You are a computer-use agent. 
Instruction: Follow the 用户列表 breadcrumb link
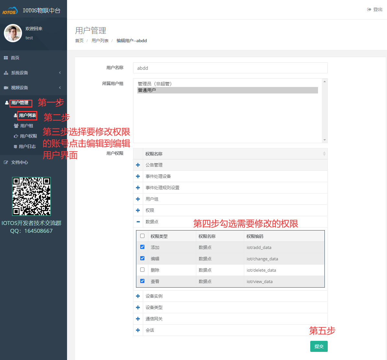click(x=100, y=41)
